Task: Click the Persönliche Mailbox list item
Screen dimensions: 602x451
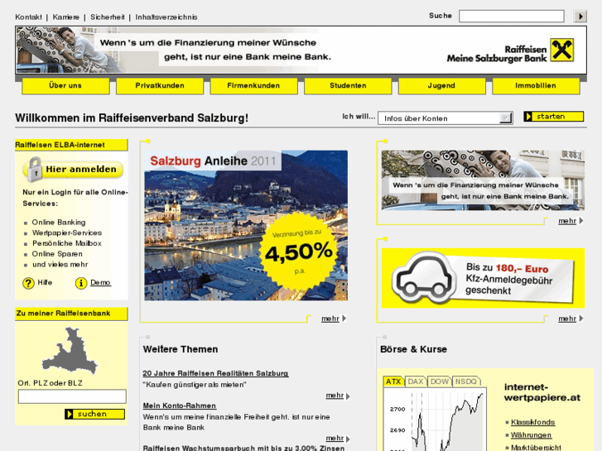Action: point(67,243)
